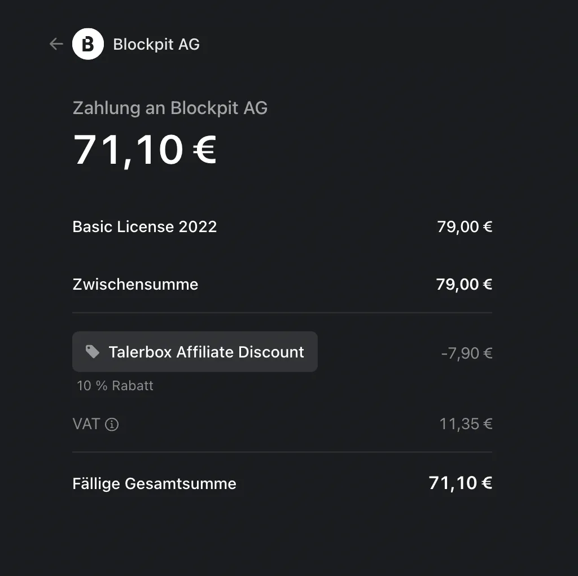The image size is (578, 576).
Task: Click the divider line below Zwischensumme
Action: pos(282,312)
